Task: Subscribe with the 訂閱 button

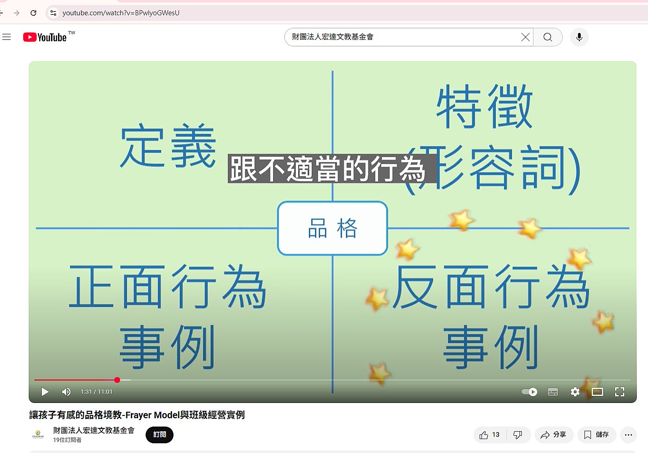Action: click(159, 434)
